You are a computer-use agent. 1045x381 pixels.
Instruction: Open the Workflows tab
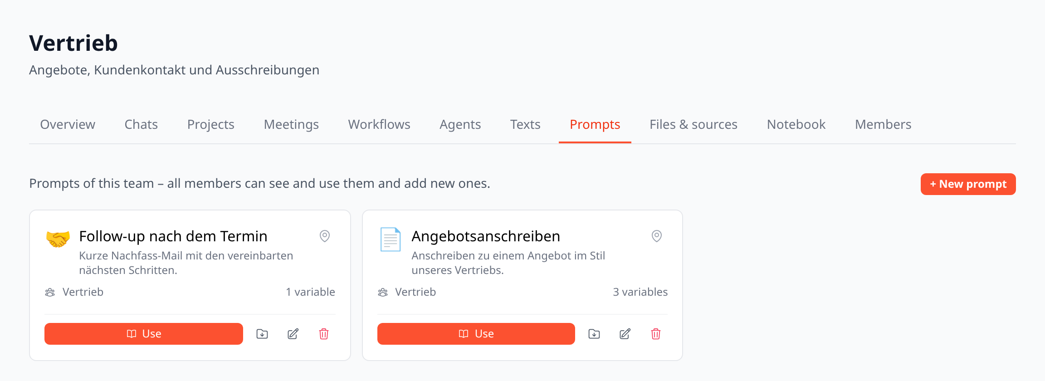coord(379,124)
